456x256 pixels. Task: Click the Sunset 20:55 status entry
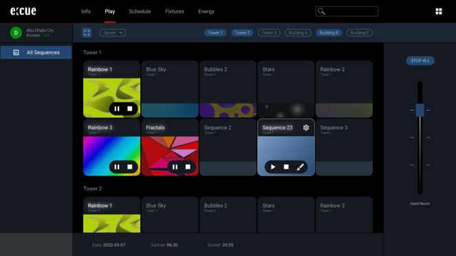(220, 245)
